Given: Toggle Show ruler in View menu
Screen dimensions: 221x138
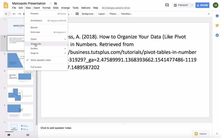Looking at the screenshot, I should click(x=36, y=44).
